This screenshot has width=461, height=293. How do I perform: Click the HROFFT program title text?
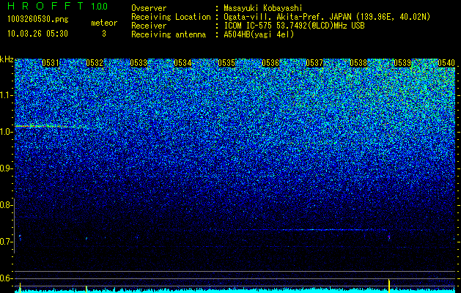coord(45,6)
